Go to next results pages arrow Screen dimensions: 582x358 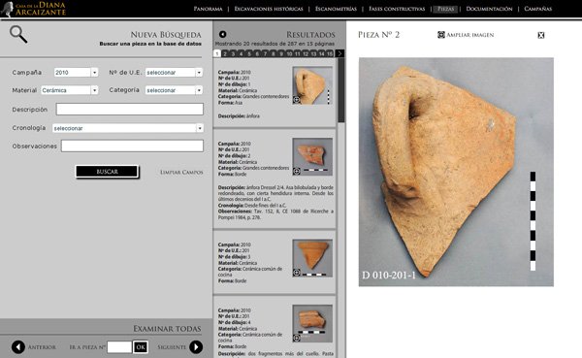[x=339, y=53]
